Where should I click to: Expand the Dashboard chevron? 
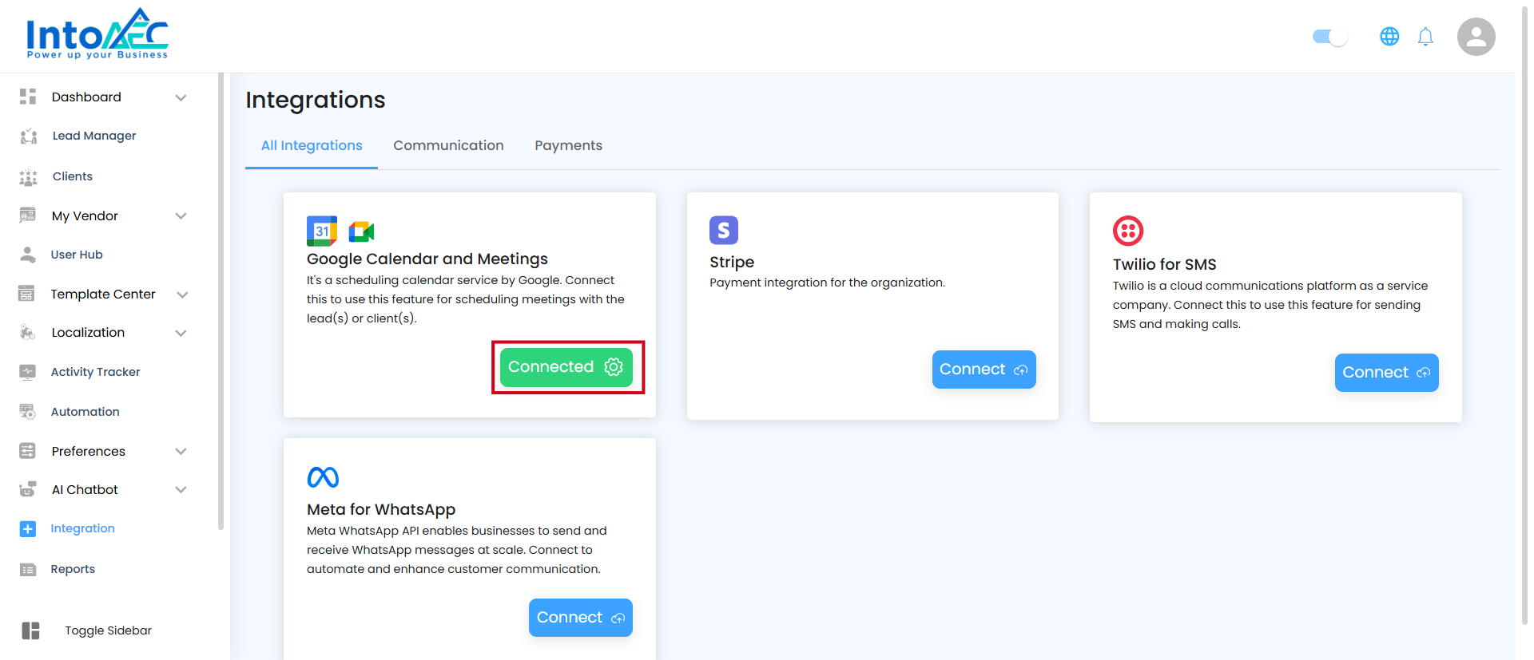coord(181,97)
